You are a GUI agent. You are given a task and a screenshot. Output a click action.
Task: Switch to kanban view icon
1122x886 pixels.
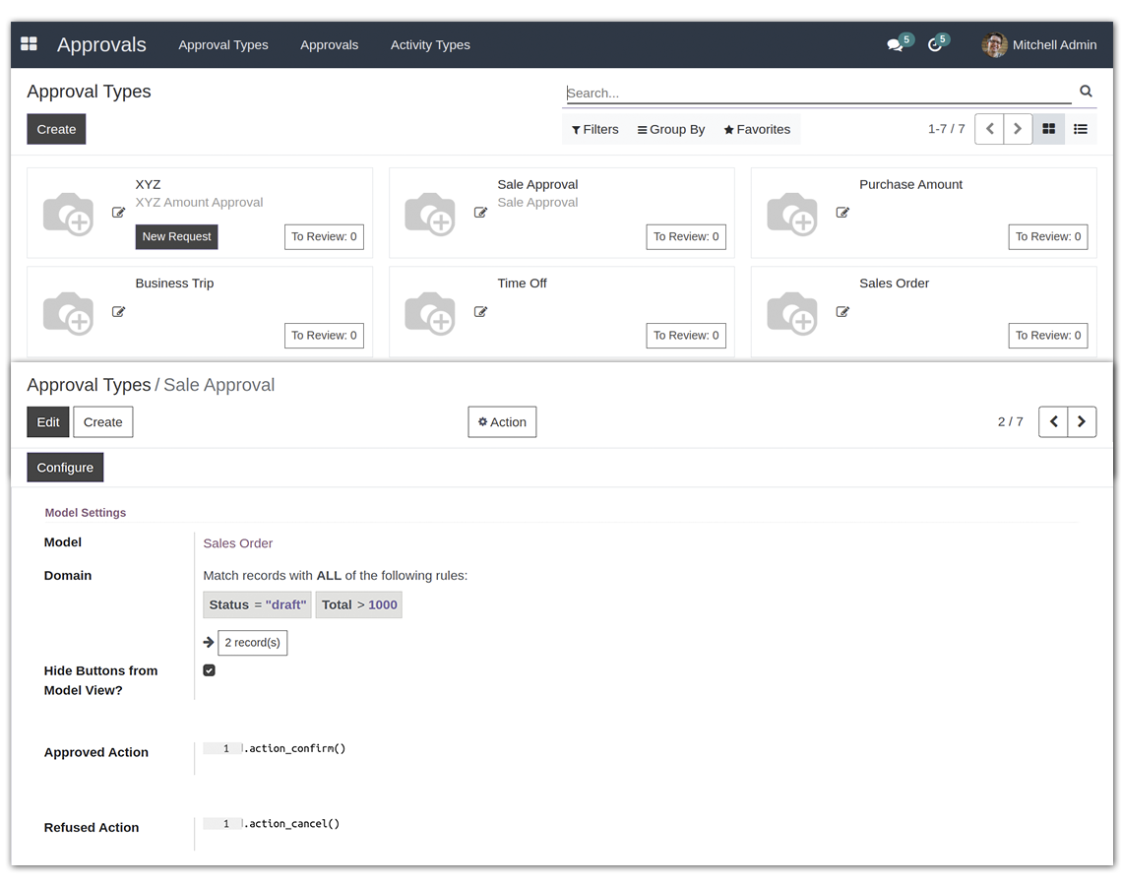tap(1049, 129)
